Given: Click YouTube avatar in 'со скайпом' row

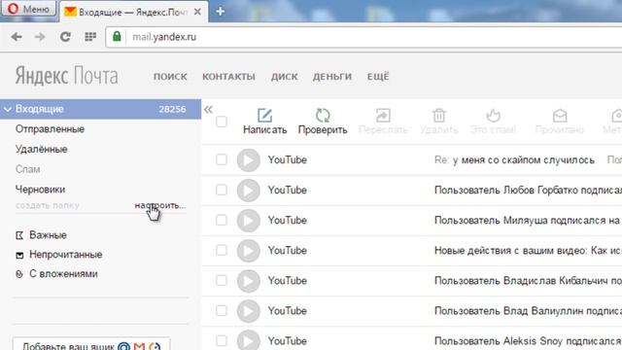Looking at the screenshot, I should coord(249,159).
